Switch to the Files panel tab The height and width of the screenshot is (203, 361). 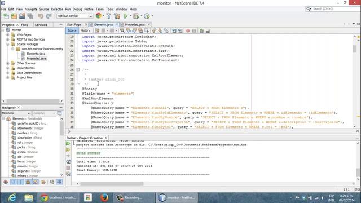24,25
